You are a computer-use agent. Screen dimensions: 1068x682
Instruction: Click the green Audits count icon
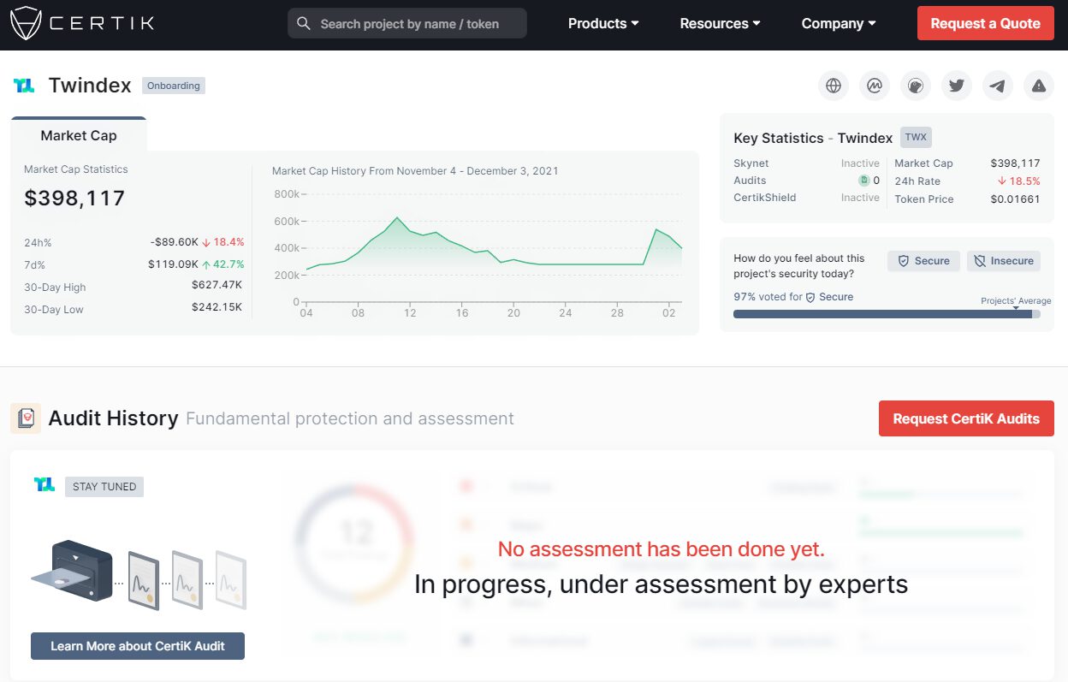[x=863, y=181]
